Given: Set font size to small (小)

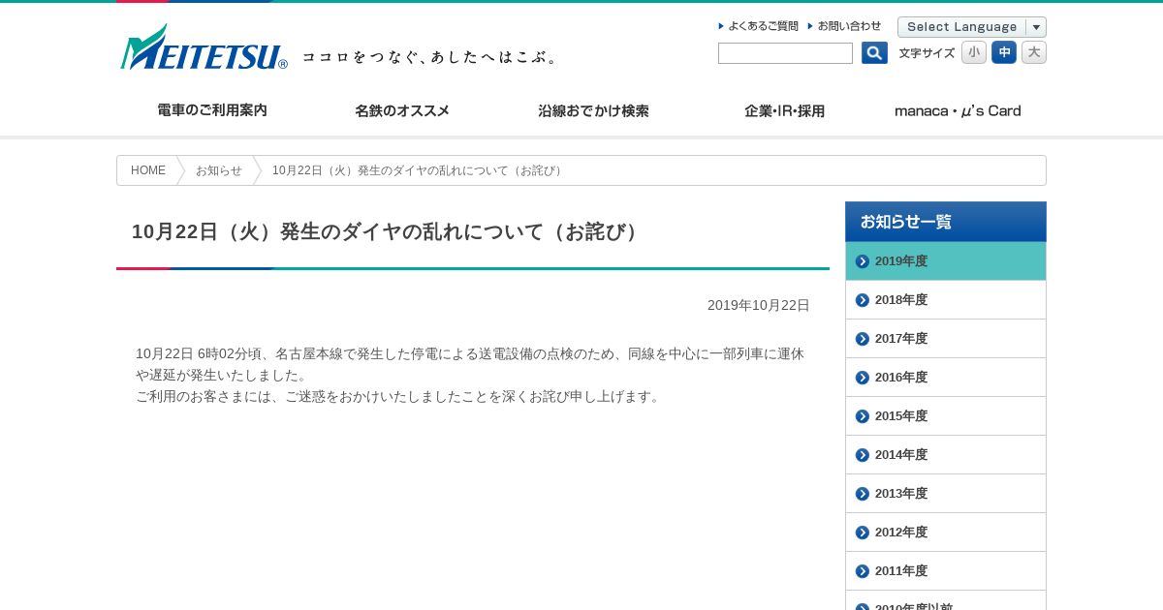Looking at the screenshot, I should 974,52.
